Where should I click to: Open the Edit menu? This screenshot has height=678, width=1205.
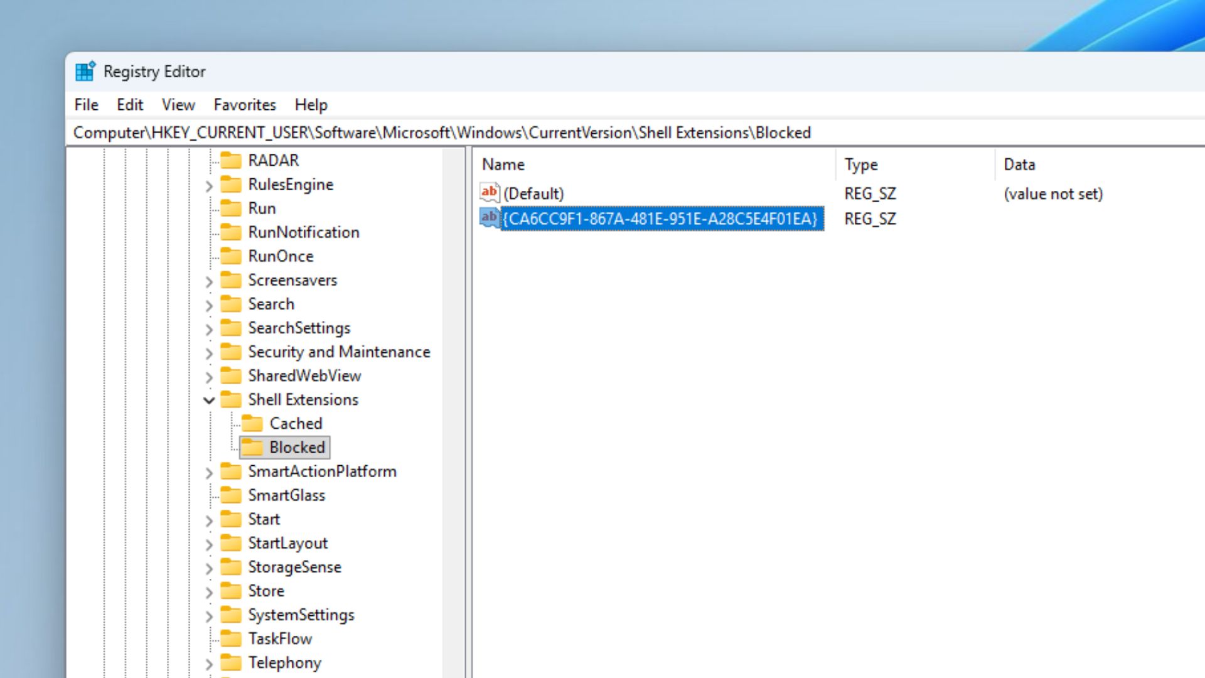pyautogui.click(x=129, y=104)
